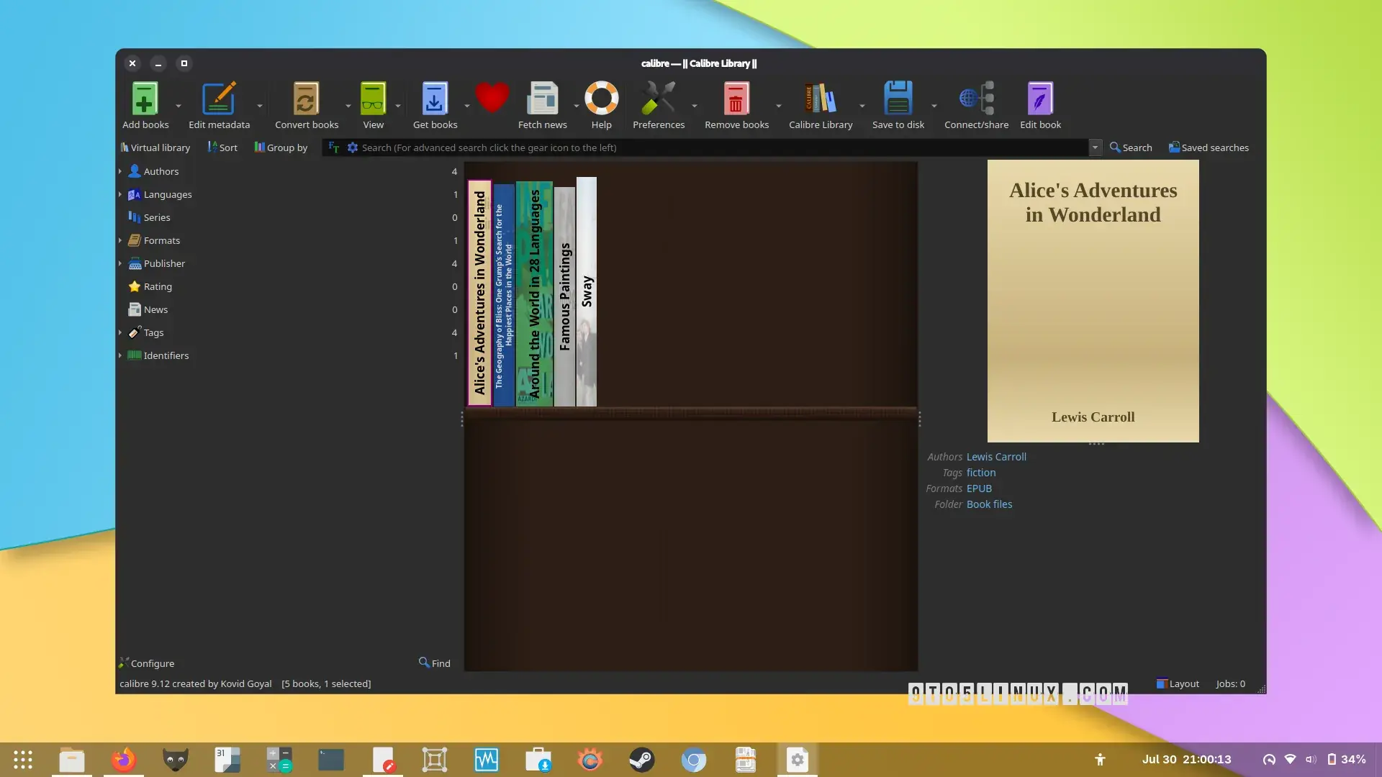Open the Convert books dropdown arrow
This screenshot has width=1382, height=777.
[348, 106]
